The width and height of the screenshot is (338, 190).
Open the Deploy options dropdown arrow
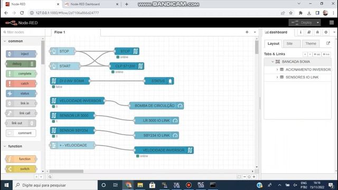click(x=318, y=23)
